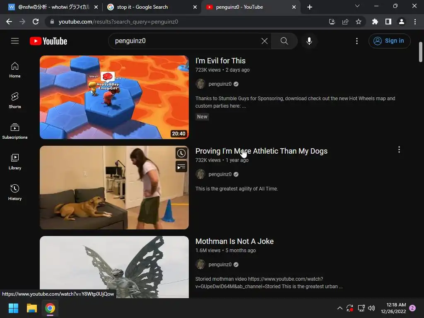The height and width of the screenshot is (318, 424).
Task: Open I'm Evil for This video thumbnail
Action: point(114,97)
